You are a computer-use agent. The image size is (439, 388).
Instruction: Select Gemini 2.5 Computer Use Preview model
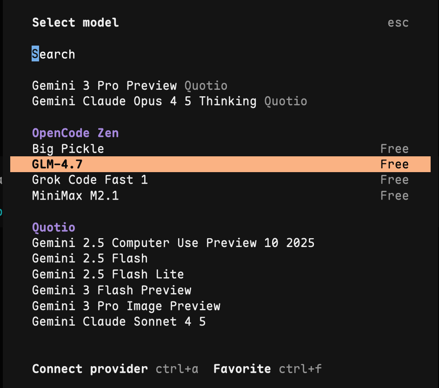pyautogui.click(x=173, y=243)
